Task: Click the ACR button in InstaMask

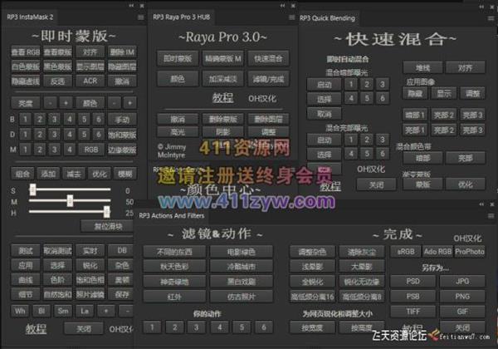Action: (x=89, y=81)
